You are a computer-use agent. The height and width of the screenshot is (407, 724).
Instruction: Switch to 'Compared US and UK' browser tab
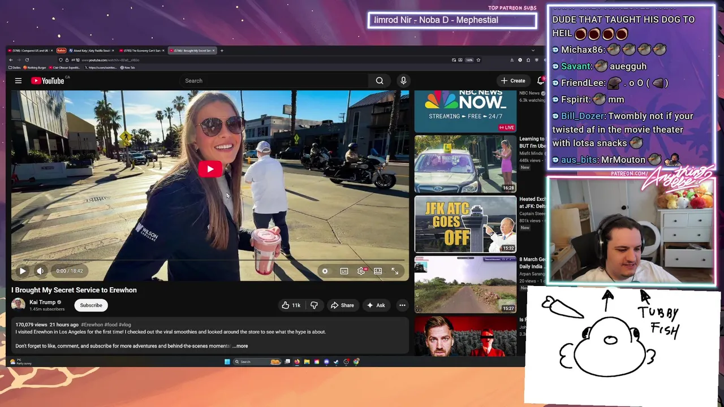point(30,51)
